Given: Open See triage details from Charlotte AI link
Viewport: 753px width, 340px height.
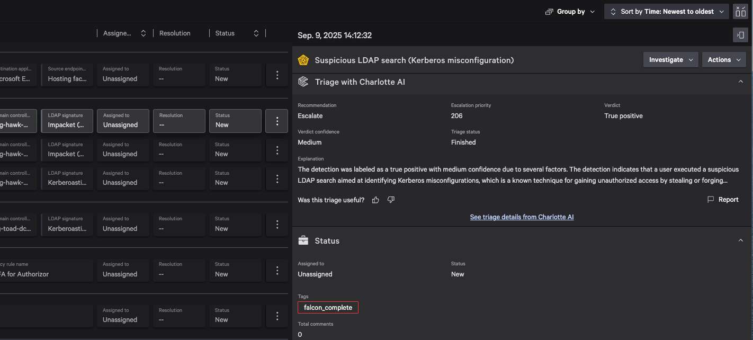Looking at the screenshot, I should pyautogui.click(x=522, y=217).
